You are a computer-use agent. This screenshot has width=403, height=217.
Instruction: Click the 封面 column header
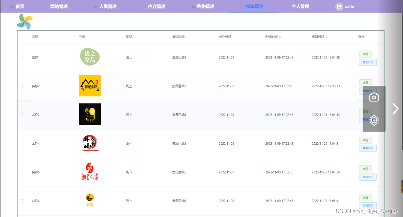coord(82,37)
